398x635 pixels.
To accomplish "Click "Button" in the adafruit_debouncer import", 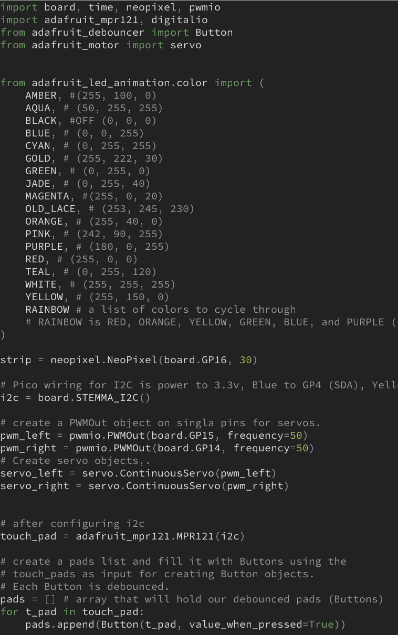I will click(x=214, y=33).
